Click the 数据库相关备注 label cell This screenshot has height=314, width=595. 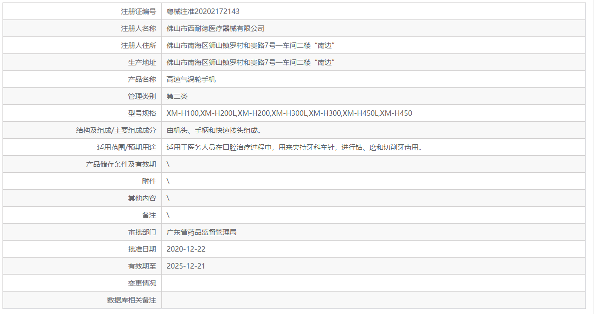[x=132, y=300]
